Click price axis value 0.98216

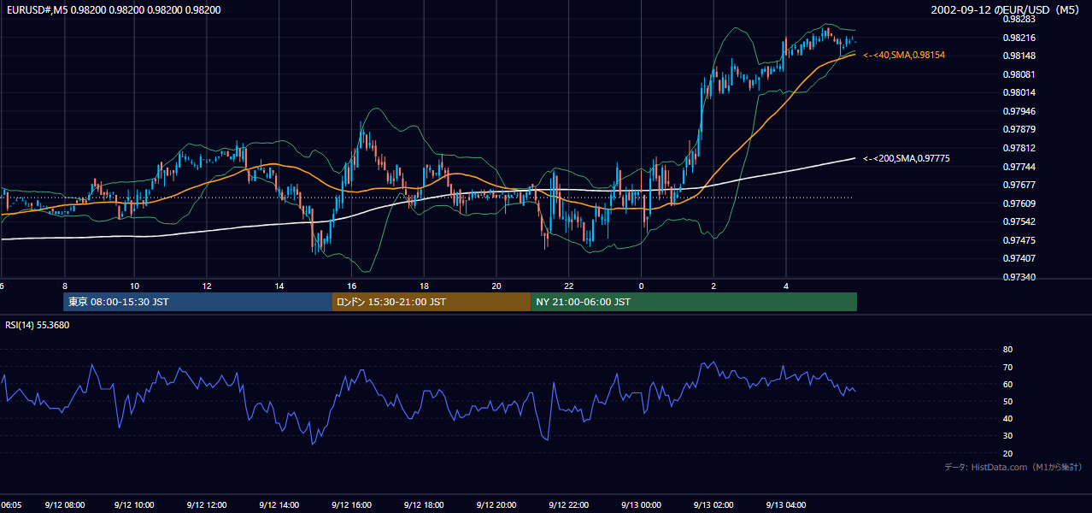(x=1019, y=38)
